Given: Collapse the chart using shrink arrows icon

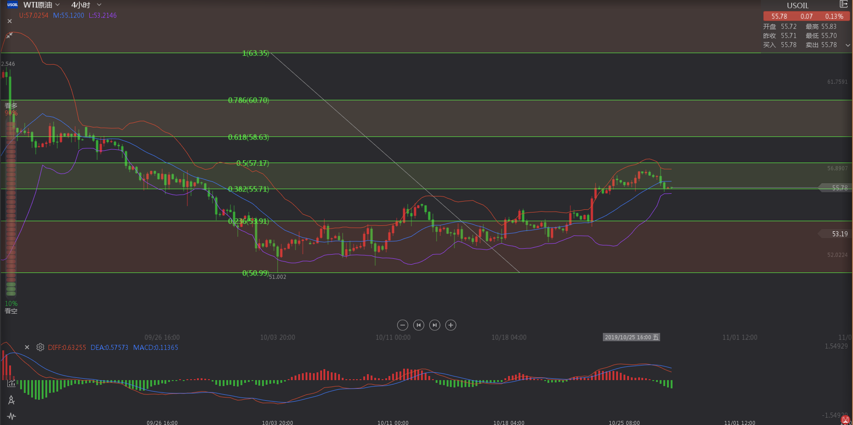Looking at the screenshot, I should click(x=10, y=35).
